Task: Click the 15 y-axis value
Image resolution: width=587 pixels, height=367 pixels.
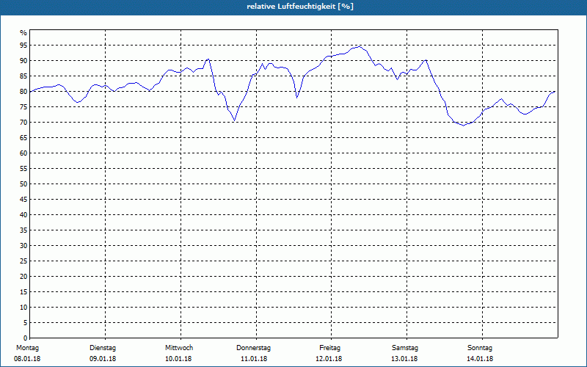Action: tap(23, 291)
